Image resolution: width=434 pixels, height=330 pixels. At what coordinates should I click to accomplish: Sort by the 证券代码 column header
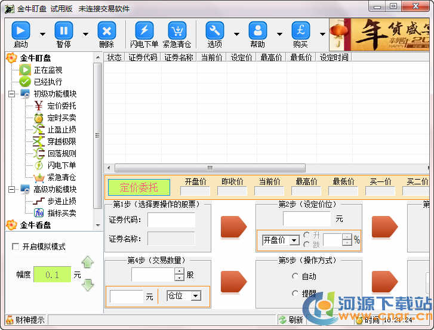pyautogui.click(x=143, y=57)
